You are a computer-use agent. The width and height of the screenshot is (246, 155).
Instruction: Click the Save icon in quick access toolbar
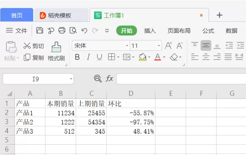tap(40, 30)
